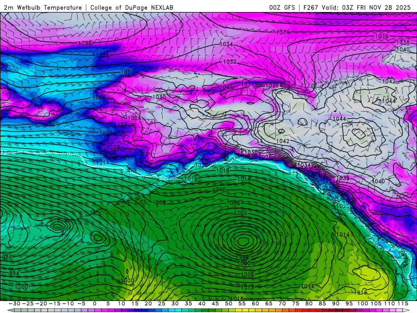Click the 70 value on the color scale
The width and height of the screenshot is (417, 313).
282,304
